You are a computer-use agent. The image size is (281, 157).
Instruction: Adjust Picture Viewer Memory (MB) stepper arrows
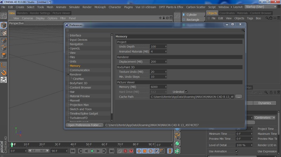pos(166,87)
